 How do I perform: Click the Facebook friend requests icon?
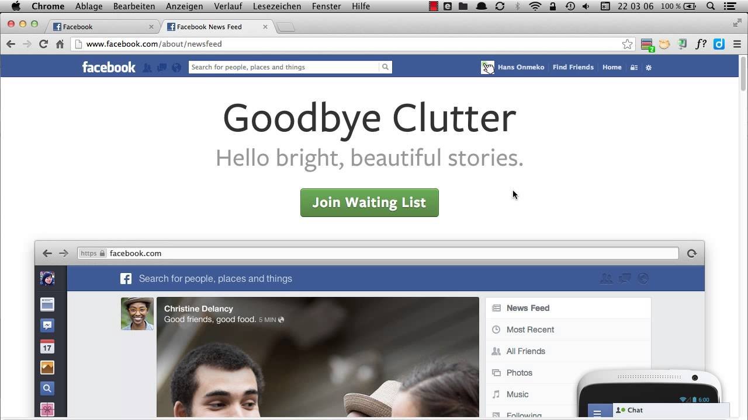(147, 68)
